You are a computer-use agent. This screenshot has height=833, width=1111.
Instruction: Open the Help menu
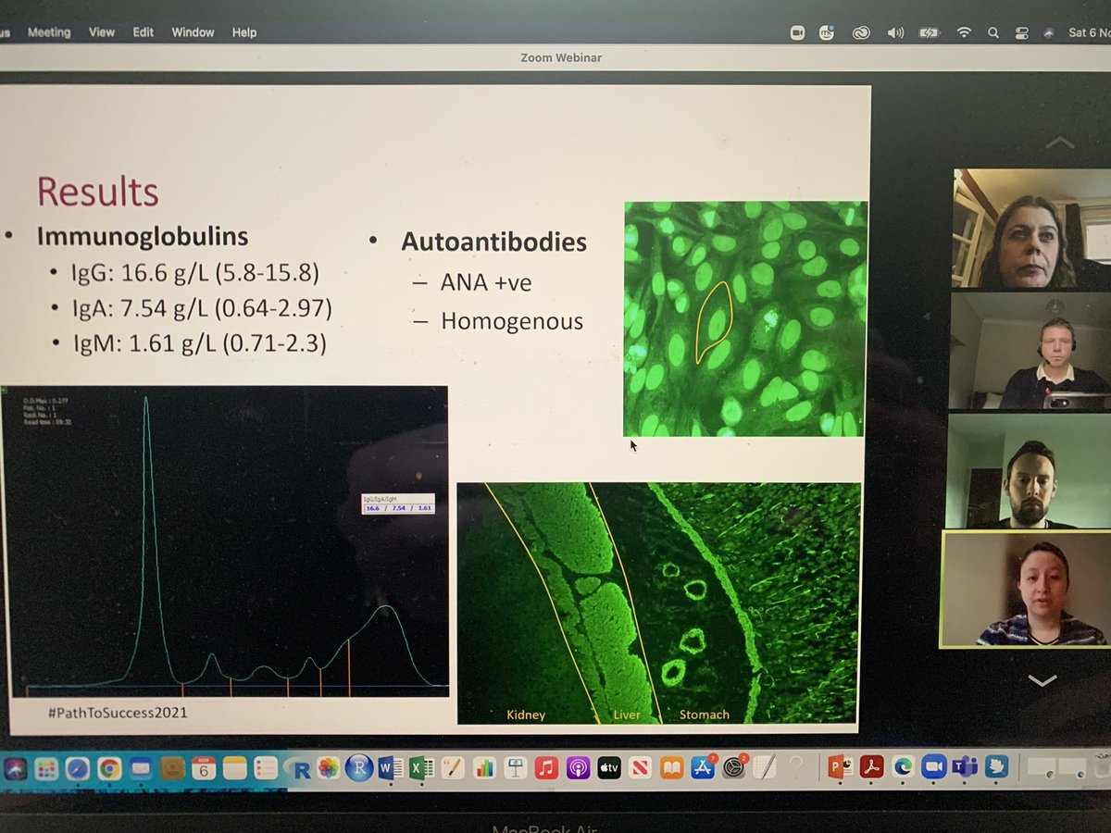pos(244,32)
